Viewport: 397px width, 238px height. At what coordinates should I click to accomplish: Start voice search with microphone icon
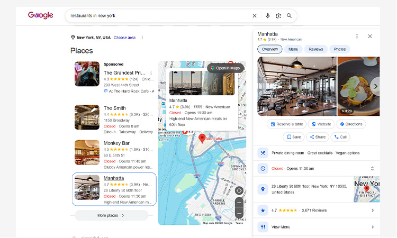click(x=267, y=16)
